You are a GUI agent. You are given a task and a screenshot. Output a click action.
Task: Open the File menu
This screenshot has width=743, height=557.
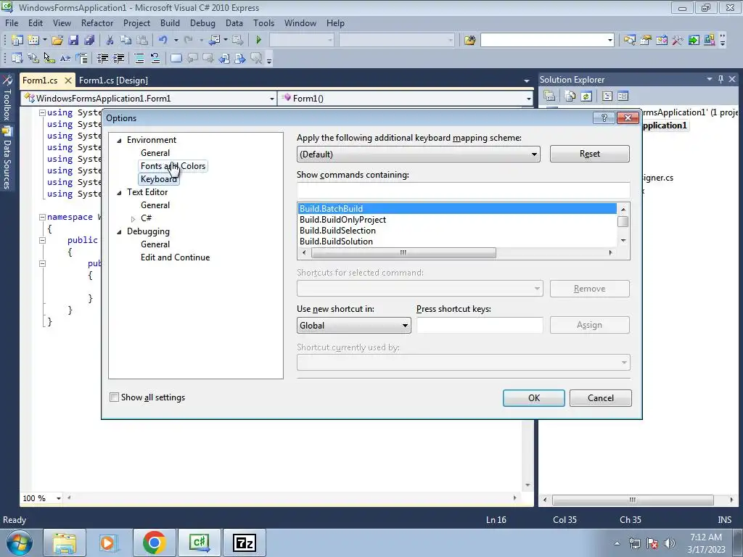coord(12,22)
